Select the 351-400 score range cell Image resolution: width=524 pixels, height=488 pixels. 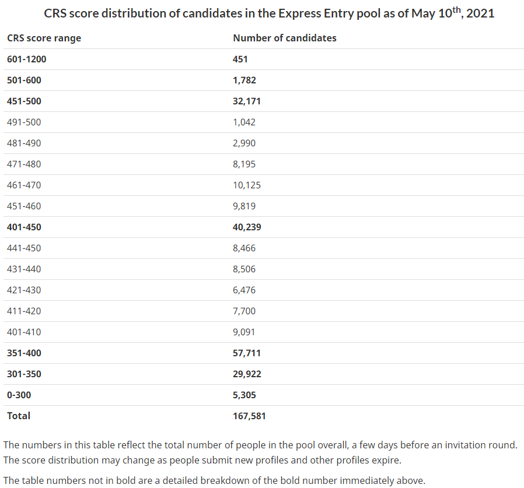tap(24, 353)
